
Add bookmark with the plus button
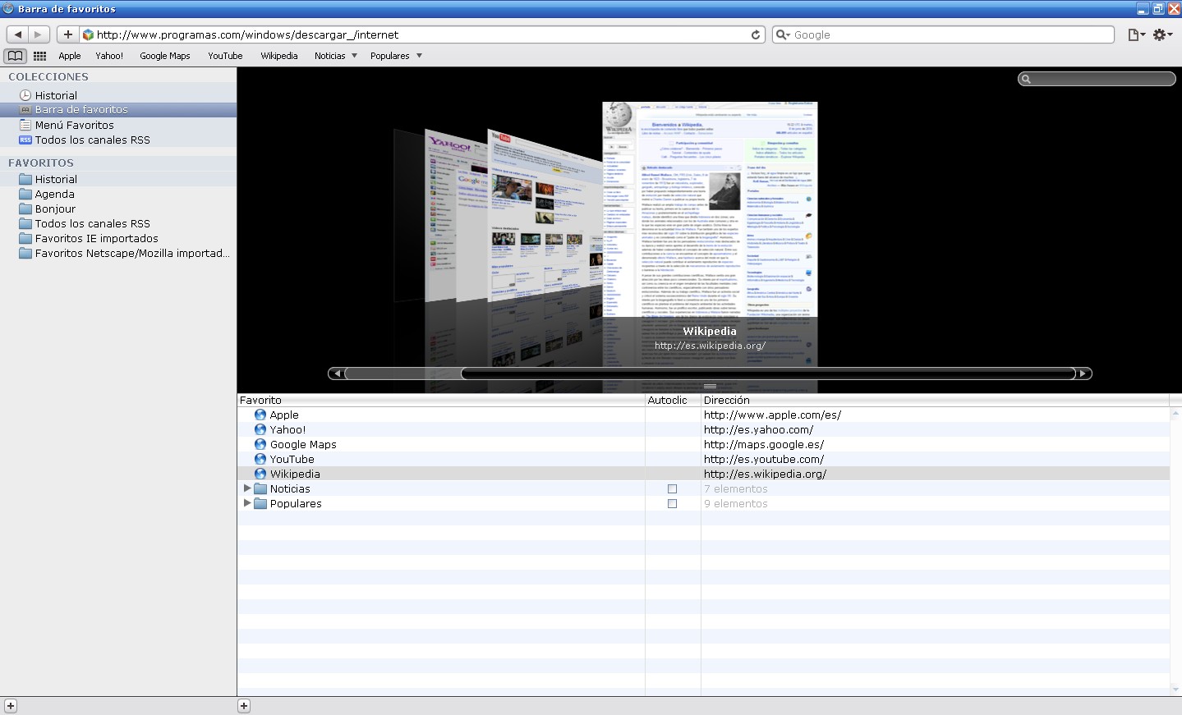pyautogui.click(x=68, y=34)
